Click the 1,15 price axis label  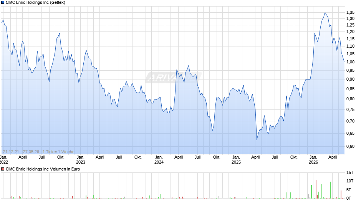[x=350, y=39]
